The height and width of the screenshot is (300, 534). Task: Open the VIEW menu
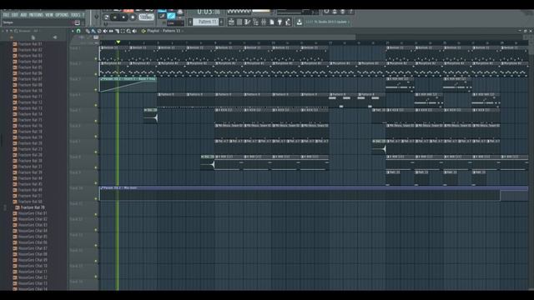[x=49, y=15]
